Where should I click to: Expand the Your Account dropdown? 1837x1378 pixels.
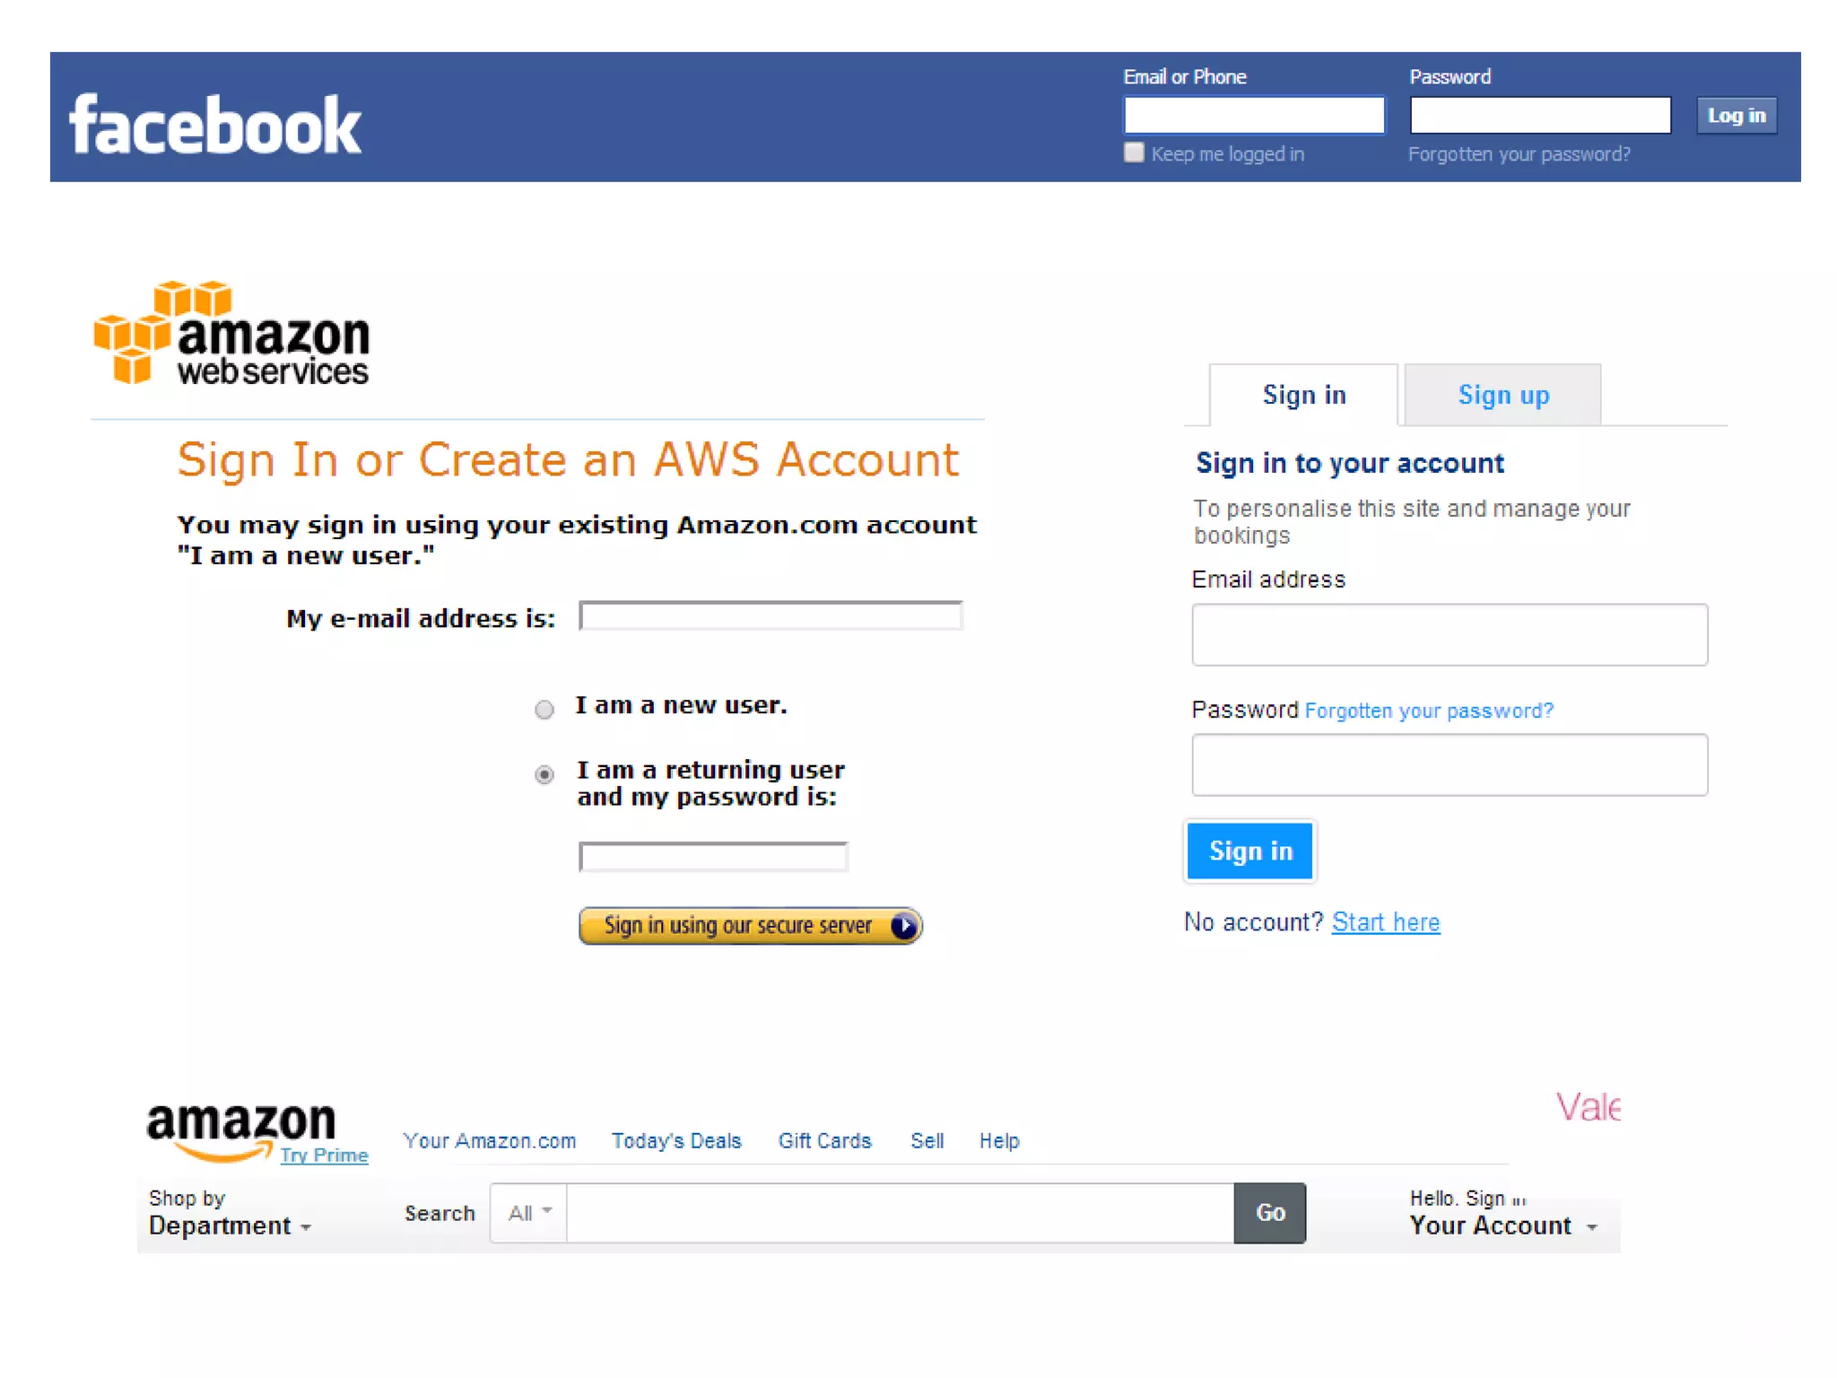click(1502, 1225)
